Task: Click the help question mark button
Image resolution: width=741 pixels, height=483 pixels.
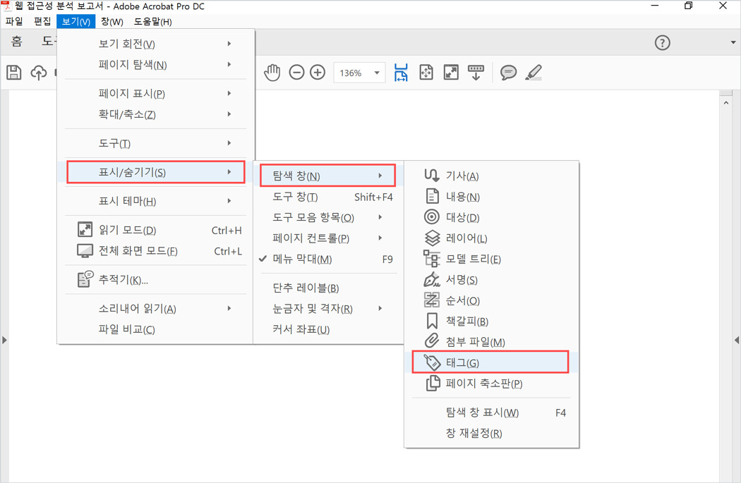Action: click(662, 42)
